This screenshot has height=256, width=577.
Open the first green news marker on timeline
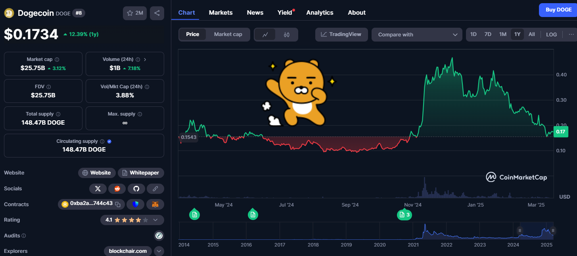tap(194, 214)
